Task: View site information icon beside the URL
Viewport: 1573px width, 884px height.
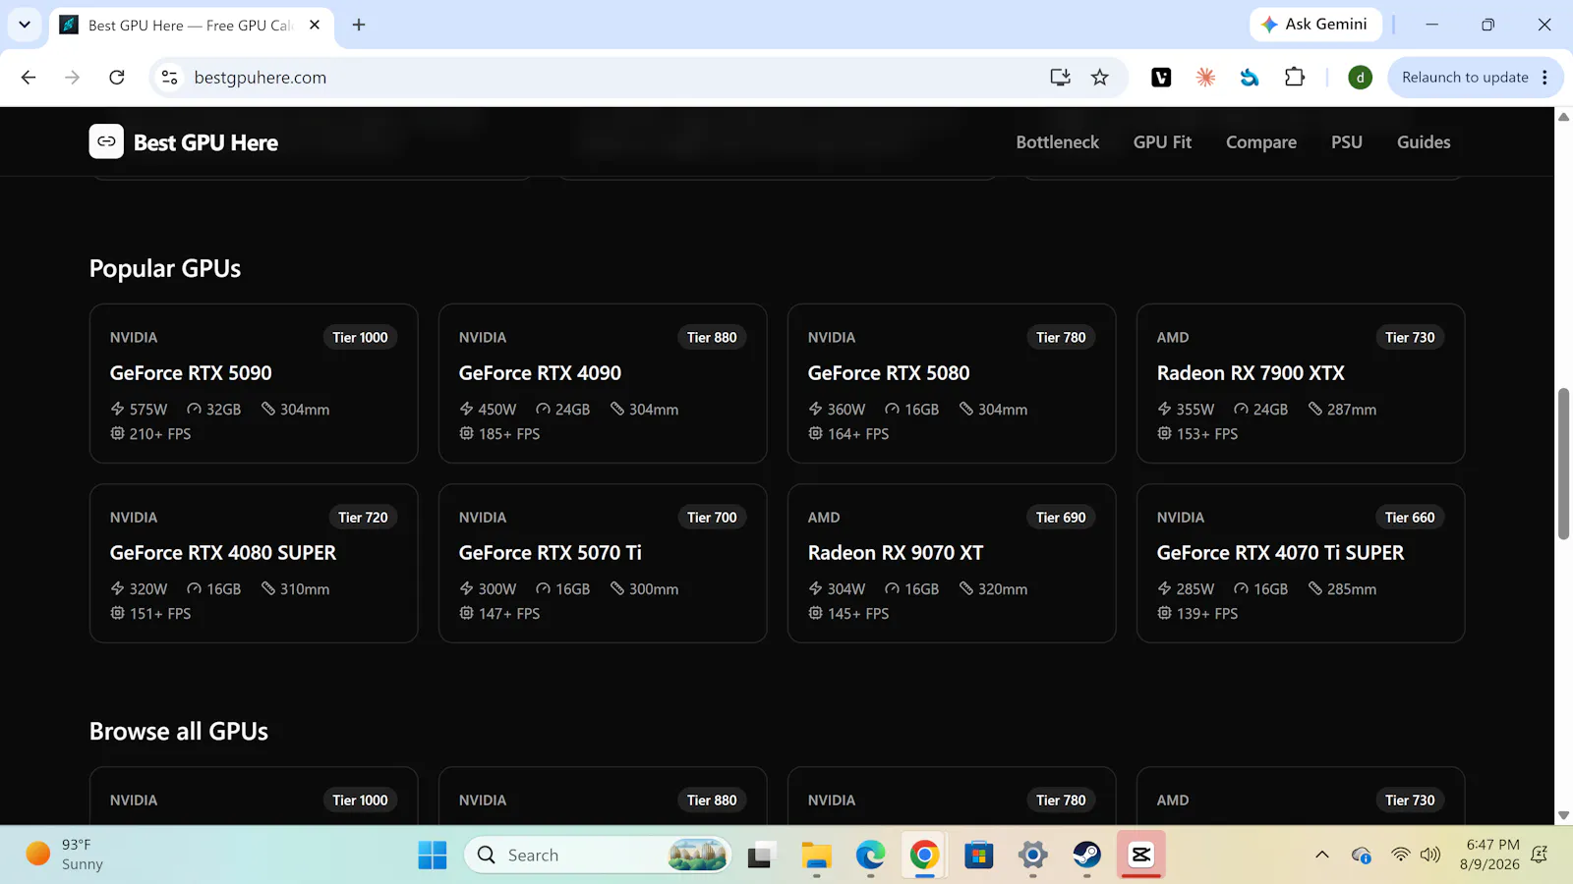Action: pos(169,78)
